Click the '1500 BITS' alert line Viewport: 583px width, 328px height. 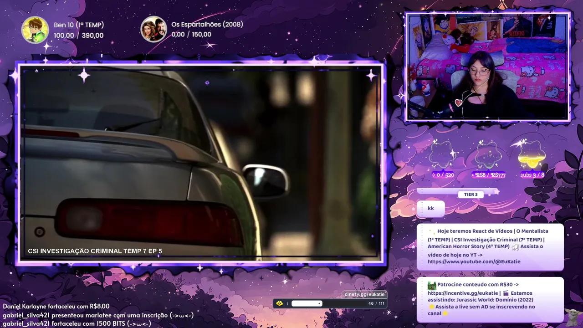[x=77, y=323]
